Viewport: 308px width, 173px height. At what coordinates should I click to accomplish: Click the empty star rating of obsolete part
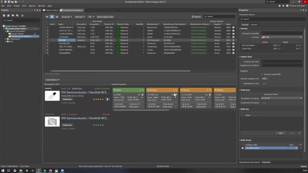(98, 125)
